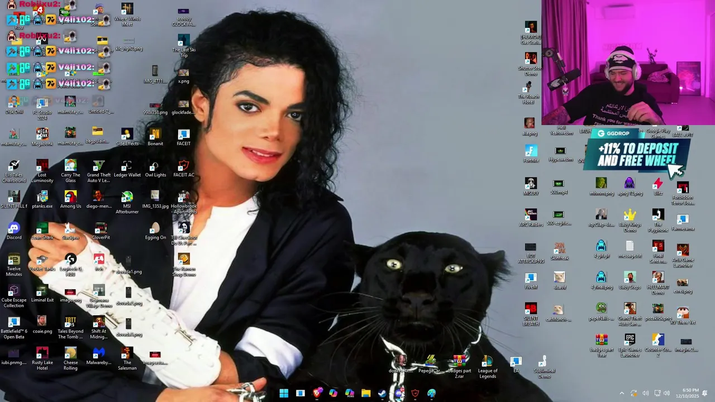Launch the Fortnite desktop shortcut

[531, 154]
